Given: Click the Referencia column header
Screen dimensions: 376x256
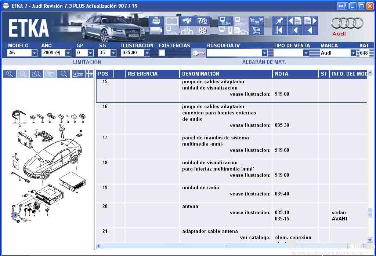Looking at the screenshot, I should tap(152, 74).
